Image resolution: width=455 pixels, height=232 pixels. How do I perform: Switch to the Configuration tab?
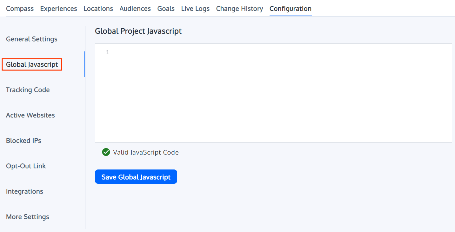290,9
